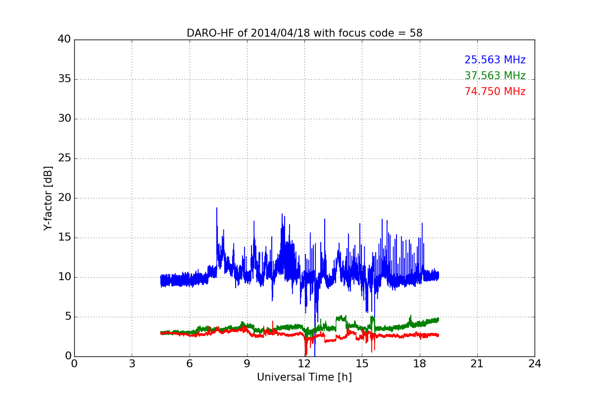Viewport: 594px width, 396px height.
Task: Click y-axis tick label 30
Action: (64, 119)
